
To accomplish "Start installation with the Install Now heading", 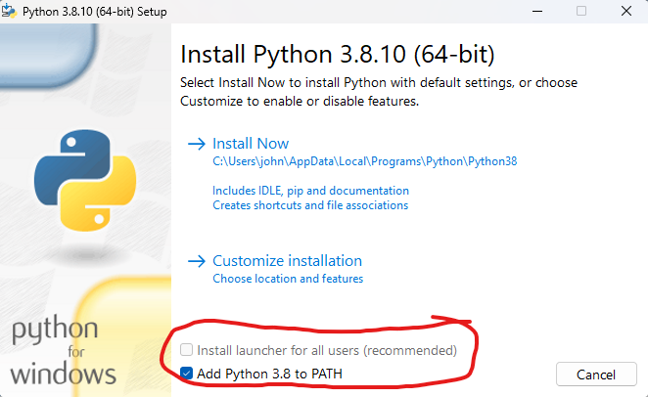I will click(x=251, y=144).
